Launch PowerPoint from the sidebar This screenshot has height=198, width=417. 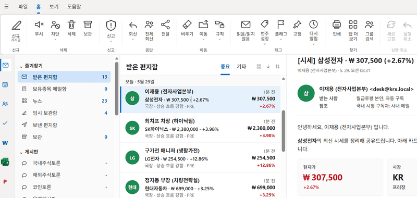[x=5, y=181]
